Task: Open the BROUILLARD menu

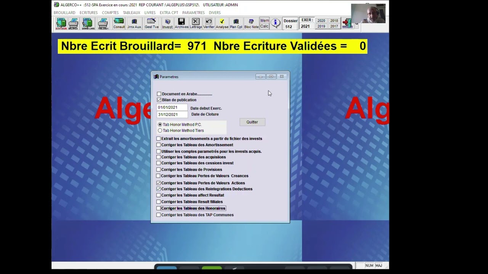Action: tap(64, 13)
